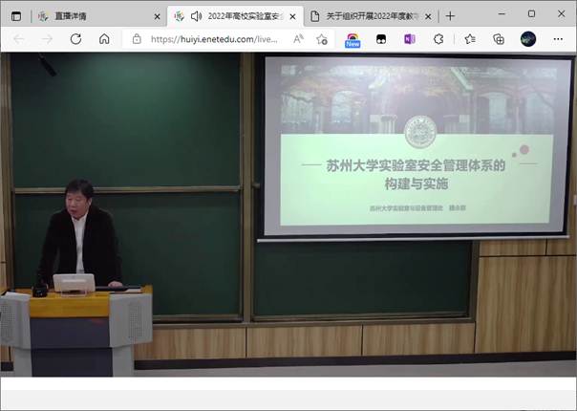Open the Collections panel
577x411 pixels.
[498, 39]
